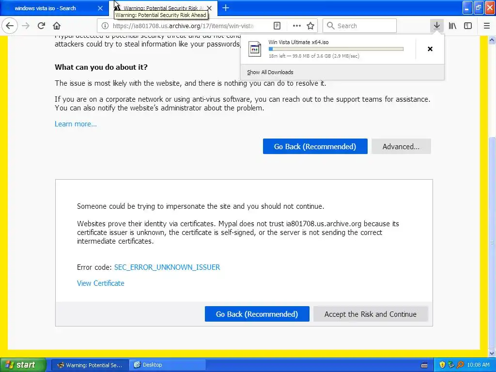Click the page scrollbar down arrow
496x372 pixels.
(492, 353)
